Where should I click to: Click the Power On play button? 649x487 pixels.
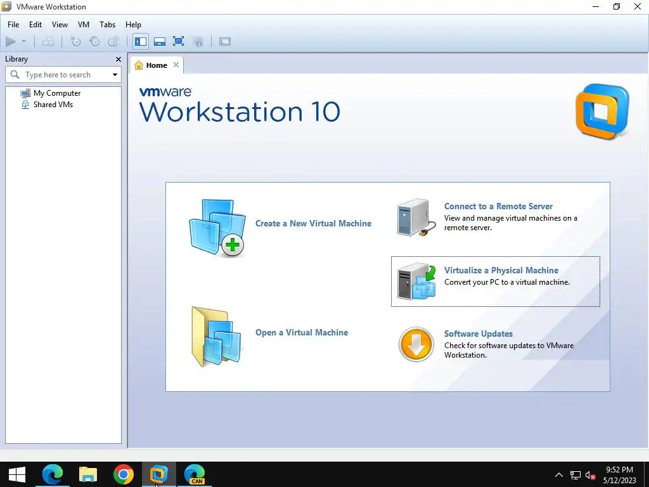[x=11, y=41]
